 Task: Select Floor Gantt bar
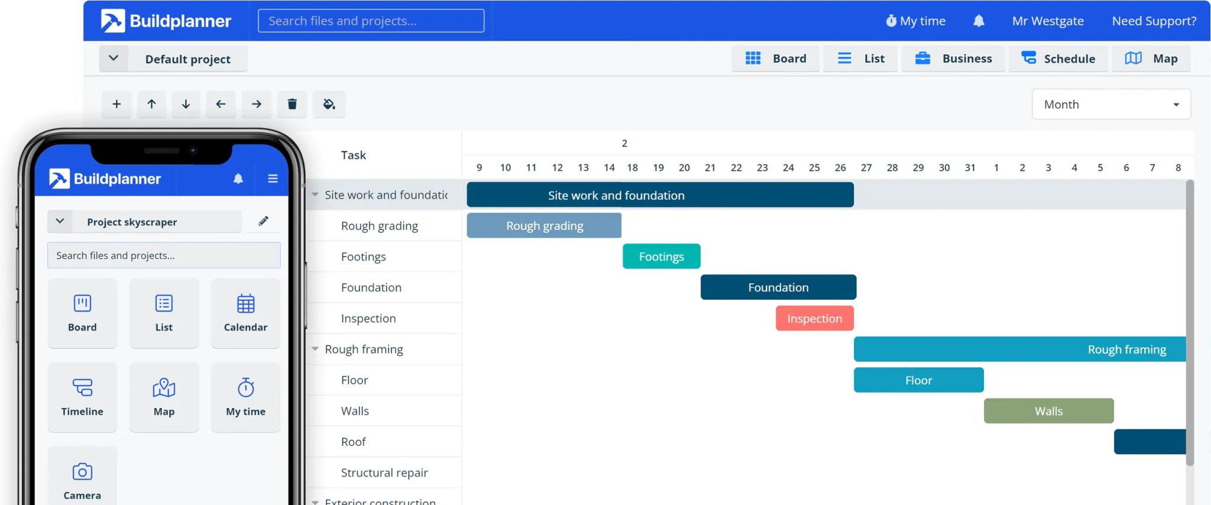[x=919, y=380]
